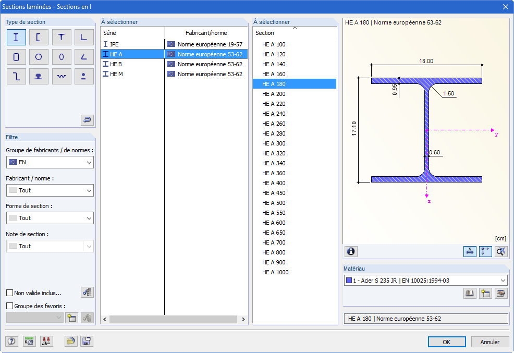Open Groupe de fabricants EN dropdown
The image size is (514, 353).
pyautogui.click(x=50, y=162)
